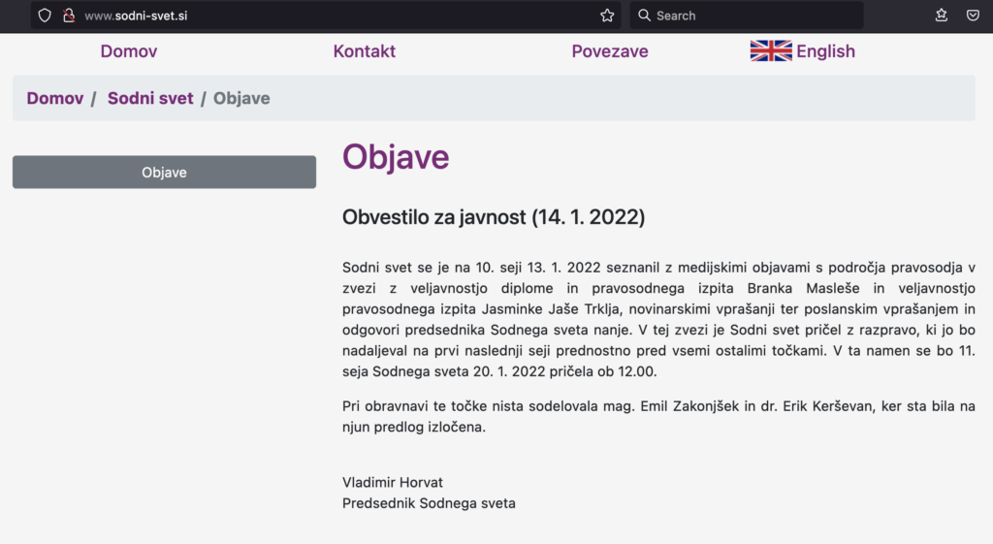Focus the browser Search field

point(746,16)
